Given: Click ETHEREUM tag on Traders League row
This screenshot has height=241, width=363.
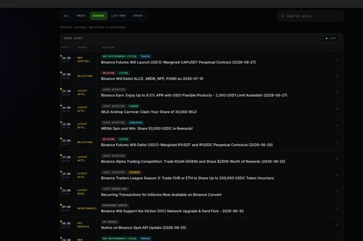Looking at the screenshot, I should [135, 172].
